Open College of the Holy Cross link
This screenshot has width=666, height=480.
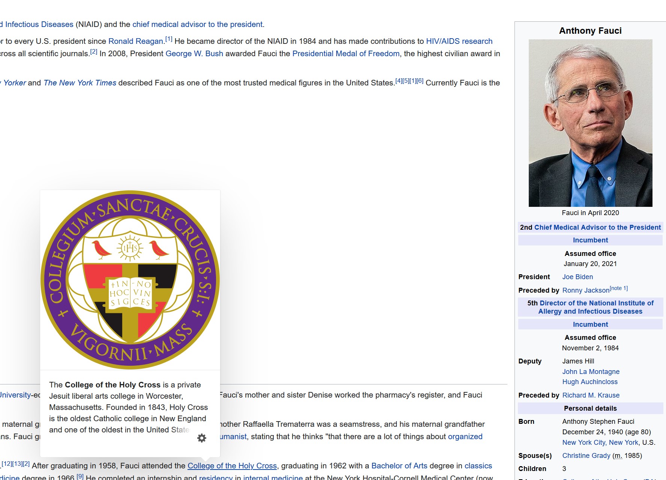pyautogui.click(x=232, y=466)
